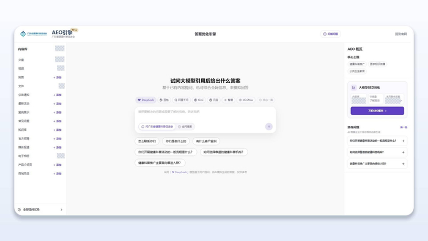
Task: Open the 知识库 content category
Action: point(23,130)
